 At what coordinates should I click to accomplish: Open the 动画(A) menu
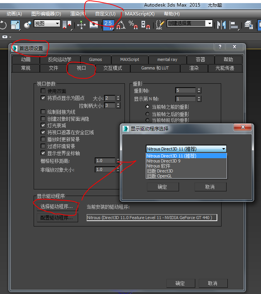tap(14, 14)
